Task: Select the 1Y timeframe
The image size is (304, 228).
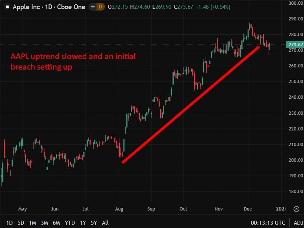Action: coord(83,223)
